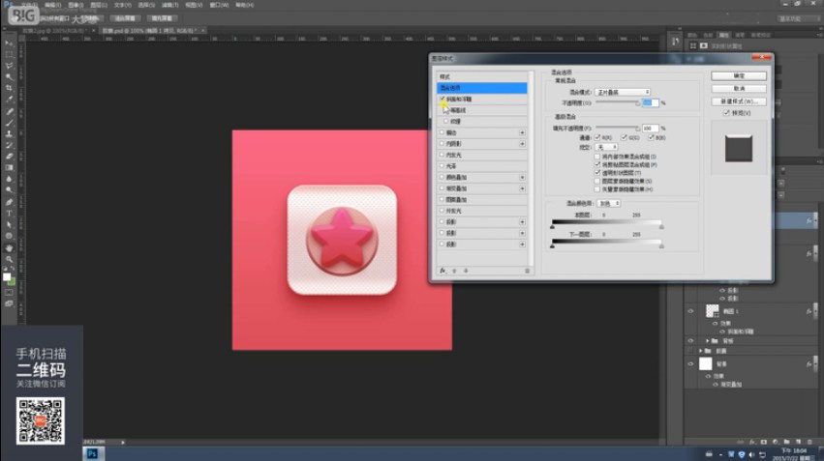This screenshot has height=461, width=824.
Task: Click the 填充屏幕 button in options bar
Action: [162, 18]
